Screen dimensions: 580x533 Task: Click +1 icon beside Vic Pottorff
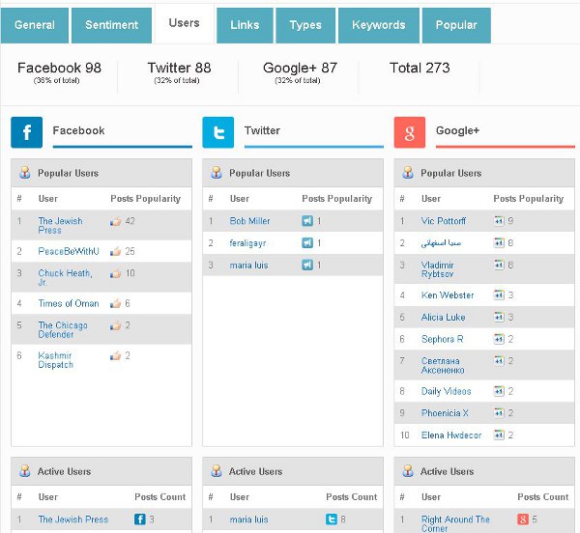(x=499, y=221)
